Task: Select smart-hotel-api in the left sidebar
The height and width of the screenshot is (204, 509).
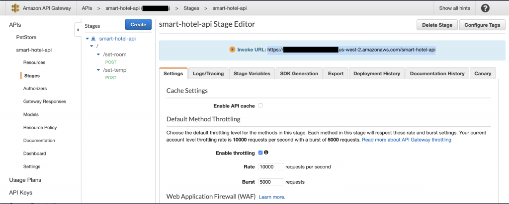Action: (34, 50)
